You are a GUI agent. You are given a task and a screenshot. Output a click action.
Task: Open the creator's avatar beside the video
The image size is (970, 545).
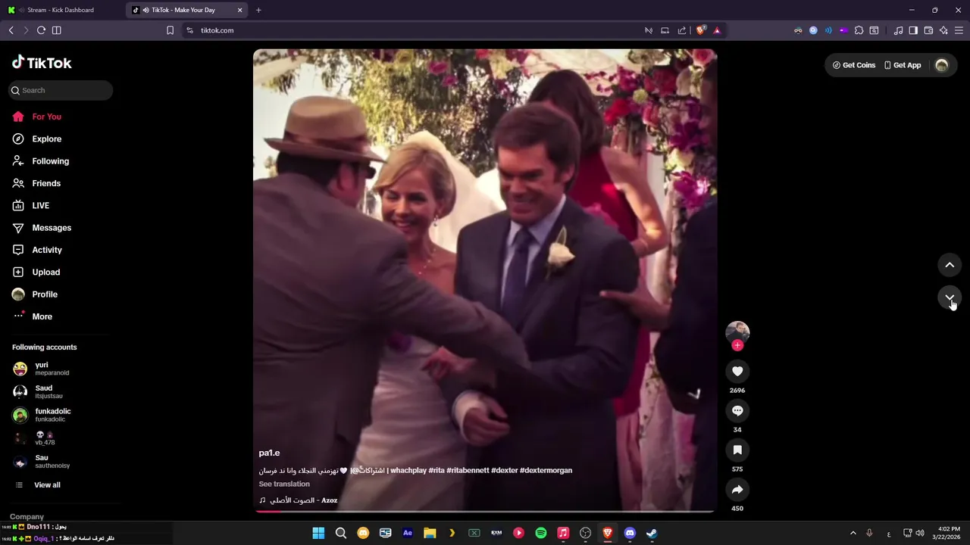click(x=737, y=332)
